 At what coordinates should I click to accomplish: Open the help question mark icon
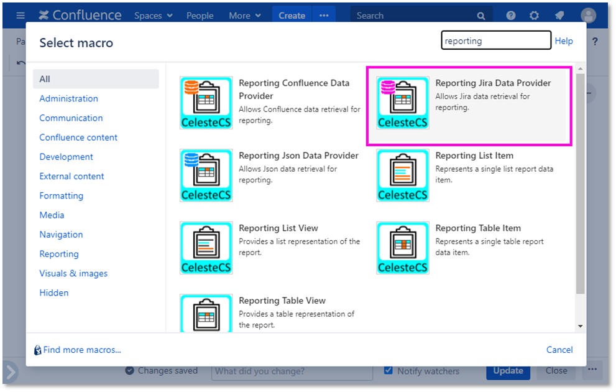tap(511, 16)
